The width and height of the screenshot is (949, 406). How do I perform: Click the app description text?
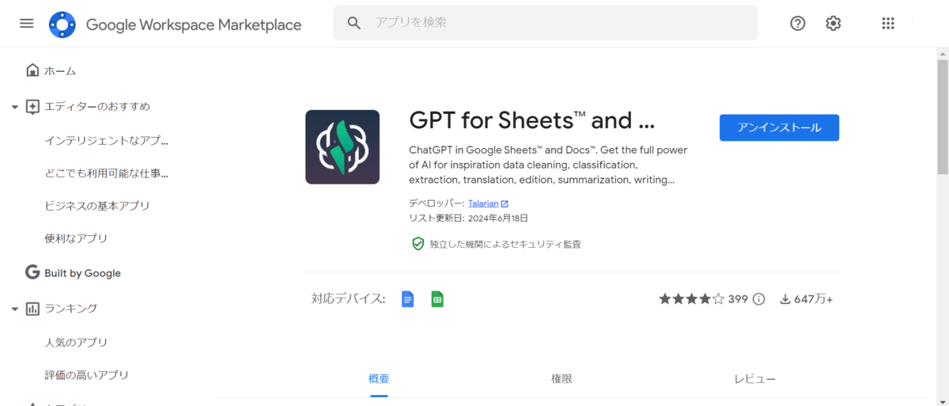coord(548,165)
